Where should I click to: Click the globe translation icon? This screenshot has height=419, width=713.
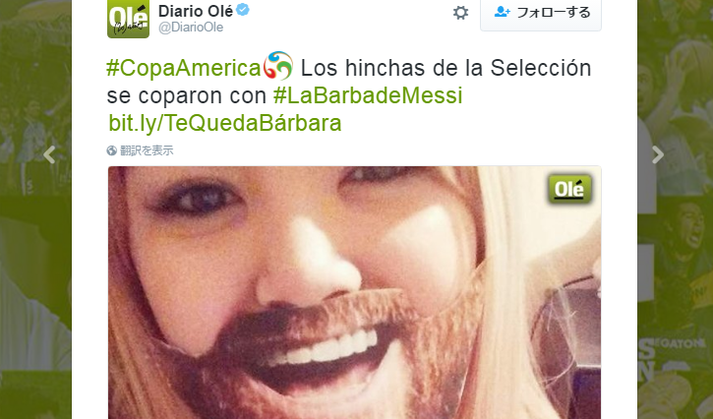[x=112, y=150]
